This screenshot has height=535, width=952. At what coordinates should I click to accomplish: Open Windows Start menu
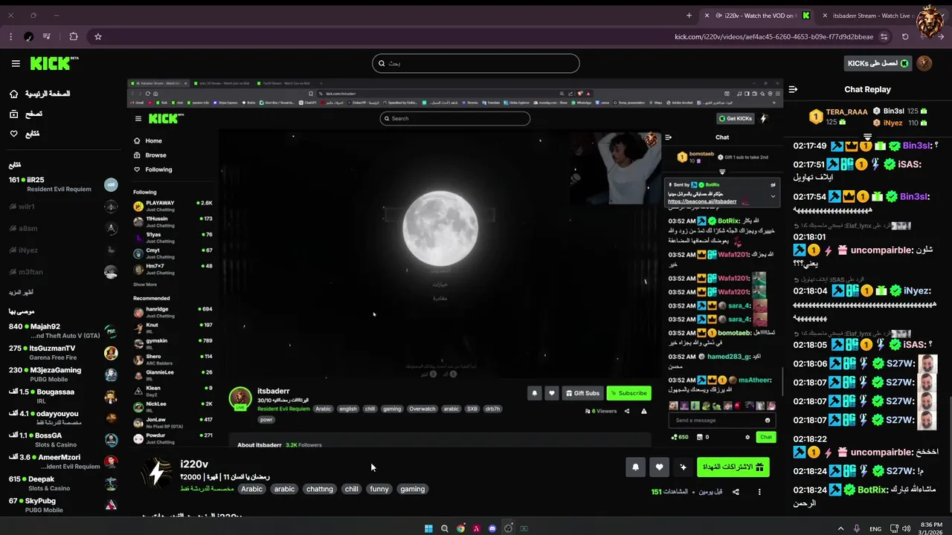point(428,528)
